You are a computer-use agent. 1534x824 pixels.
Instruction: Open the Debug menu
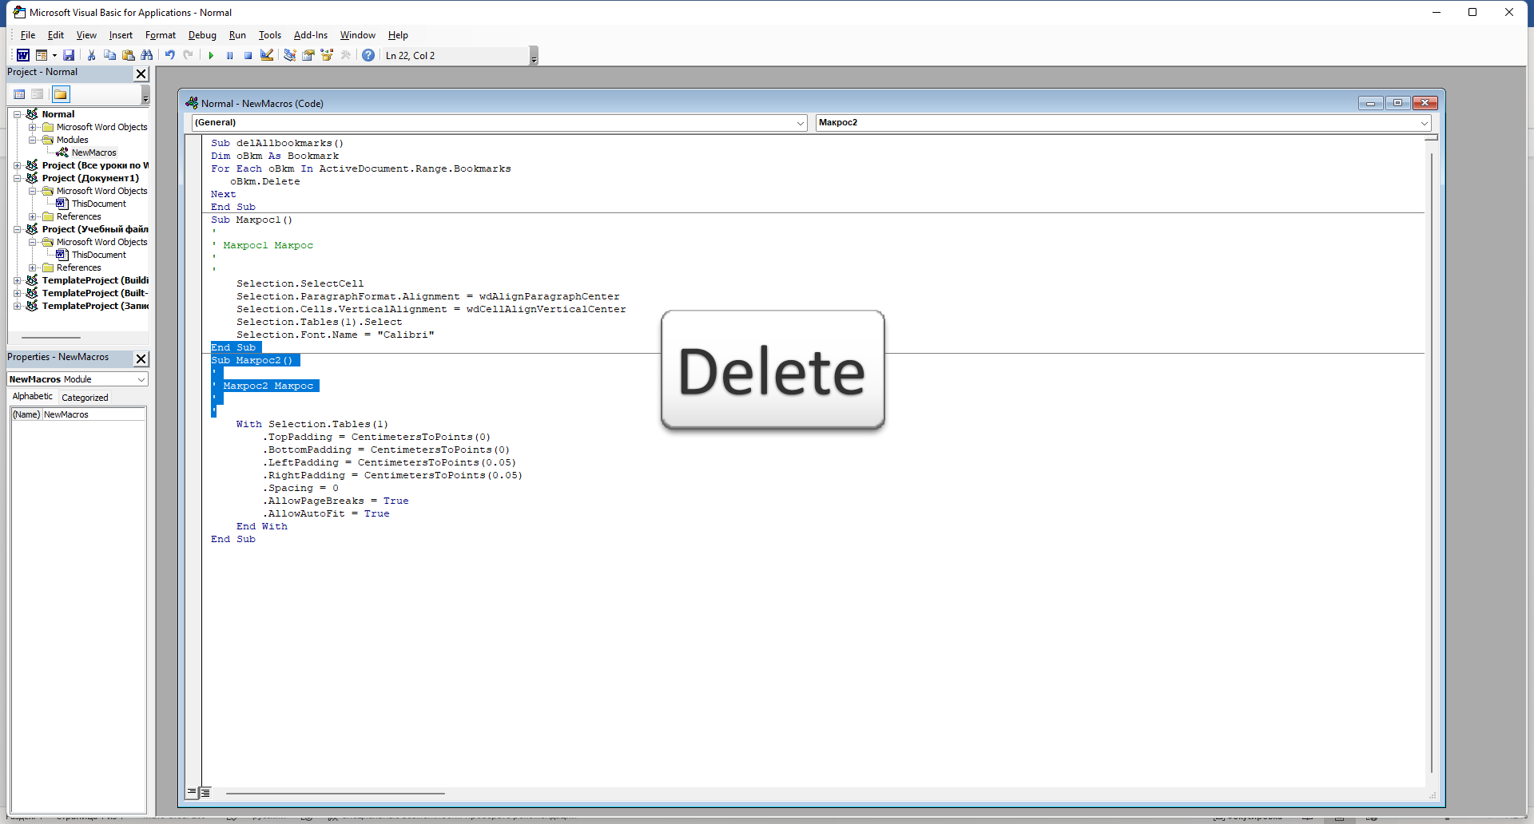202,35
